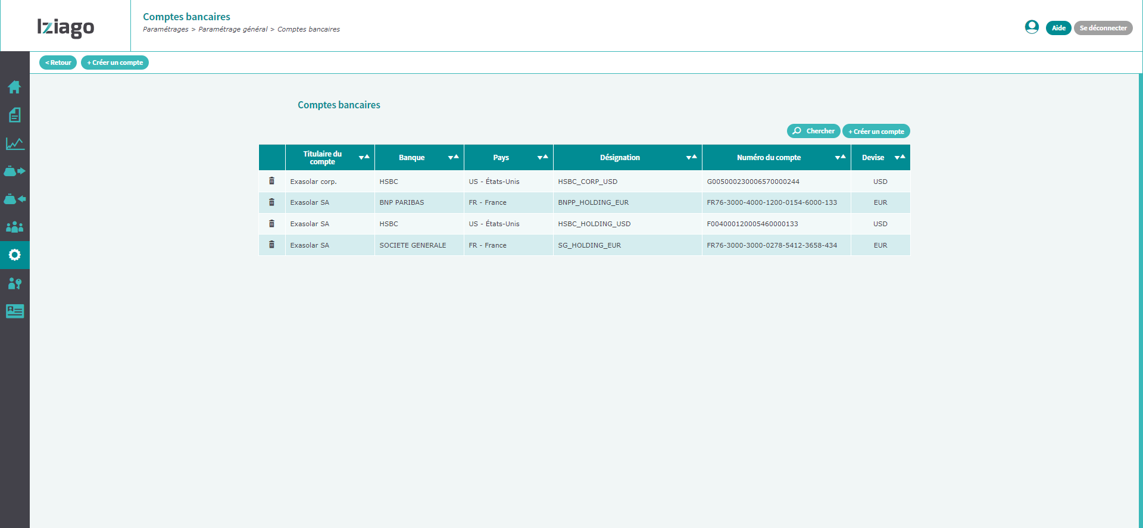Click the Retour button
This screenshot has height=528, width=1143.
click(x=58, y=63)
